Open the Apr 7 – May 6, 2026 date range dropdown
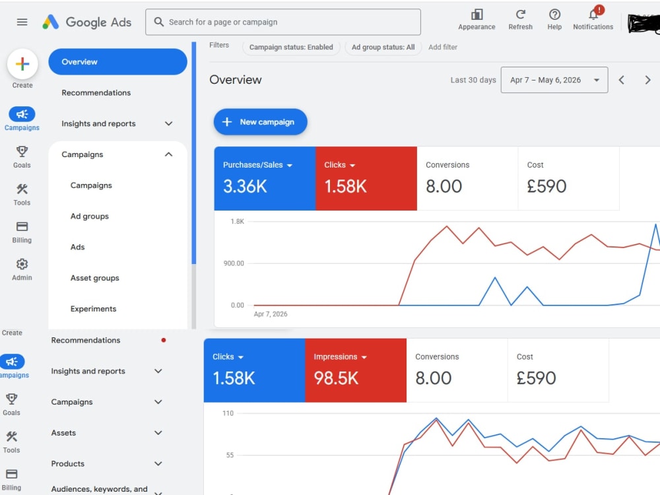This screenshot has height=495, width=660. (554, 80)
